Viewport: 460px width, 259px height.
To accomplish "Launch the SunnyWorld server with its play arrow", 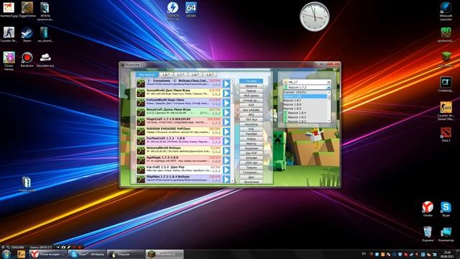I will point(226,93).
